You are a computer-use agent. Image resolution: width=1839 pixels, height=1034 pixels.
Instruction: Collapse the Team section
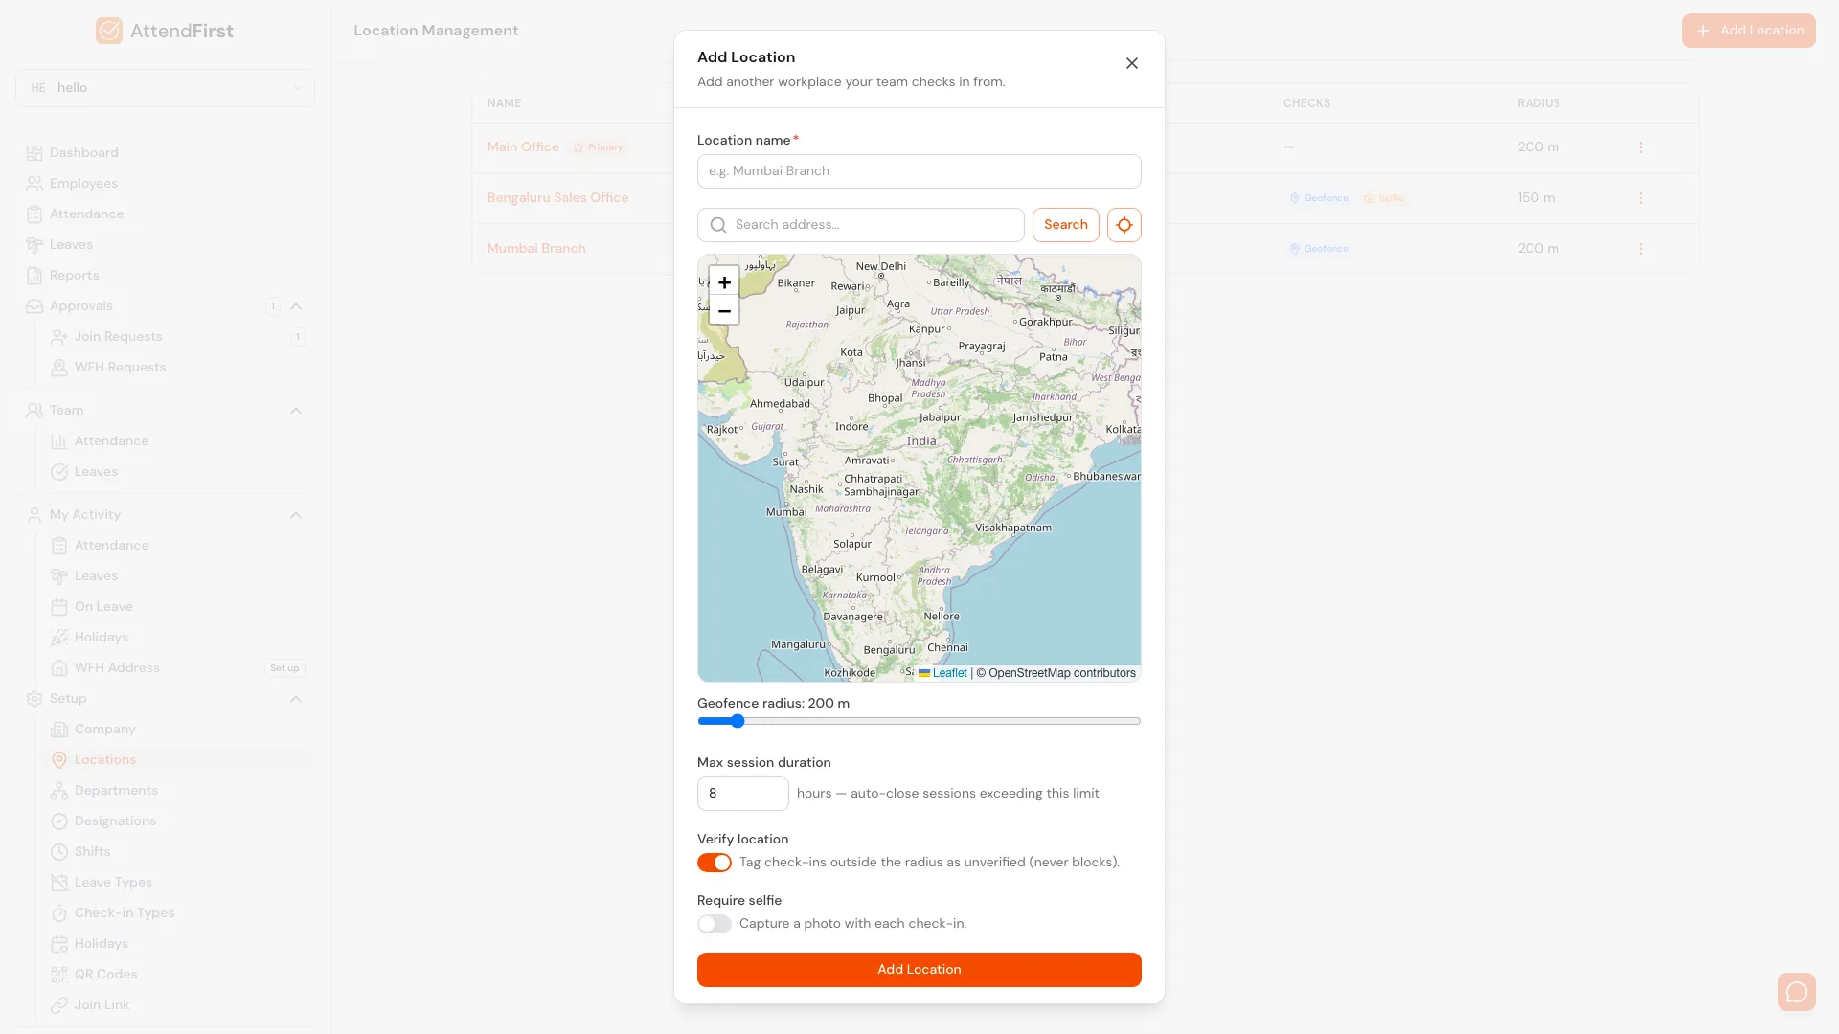point(296,411)
